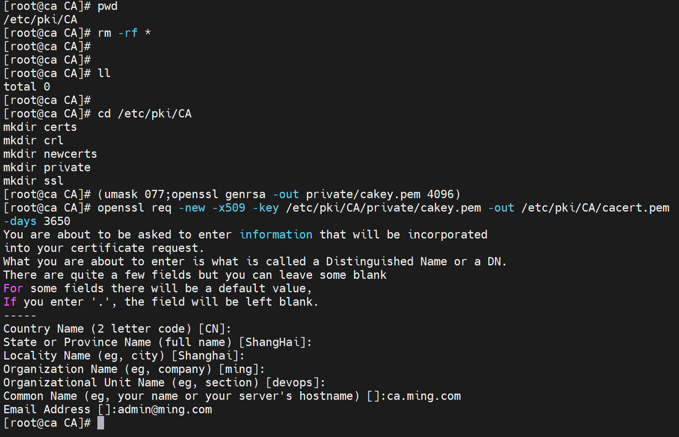Click the 'ca.ming.com' common name entry
The image size is (679, 437).
coord(424,396)
